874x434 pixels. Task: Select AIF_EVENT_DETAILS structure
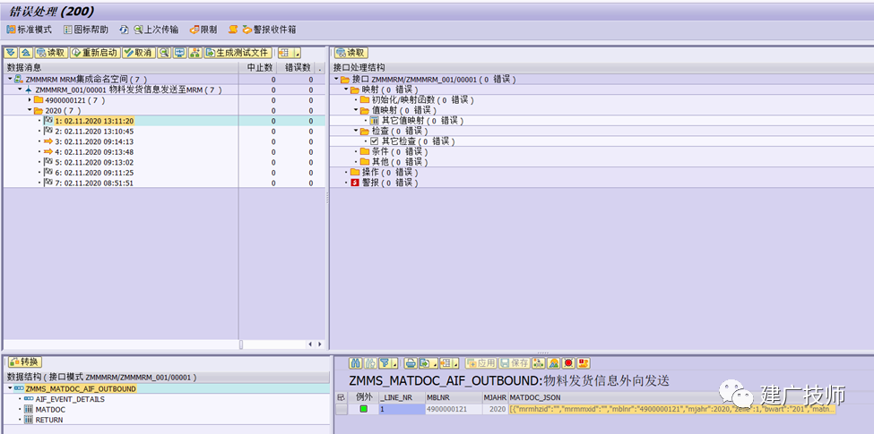[x=70, y=399]
